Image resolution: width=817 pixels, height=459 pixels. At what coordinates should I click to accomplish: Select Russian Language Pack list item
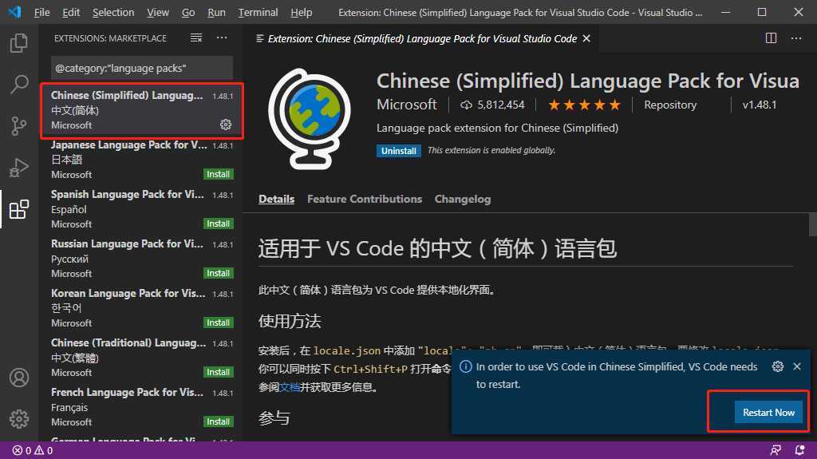pyautogui.click(x=142, y=259)
